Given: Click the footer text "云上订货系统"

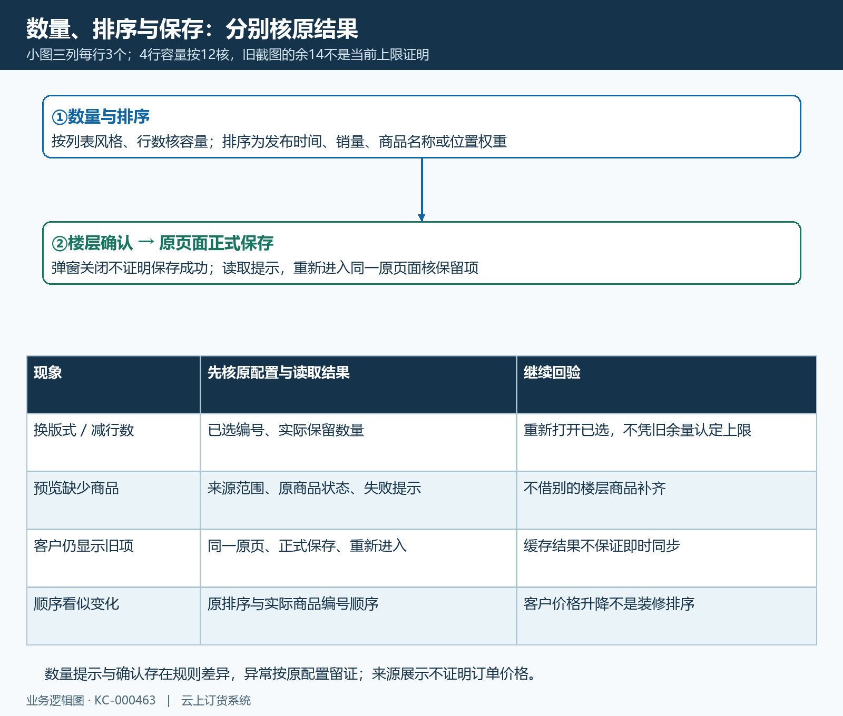Looking at the screenshot, I should point(216,701).
